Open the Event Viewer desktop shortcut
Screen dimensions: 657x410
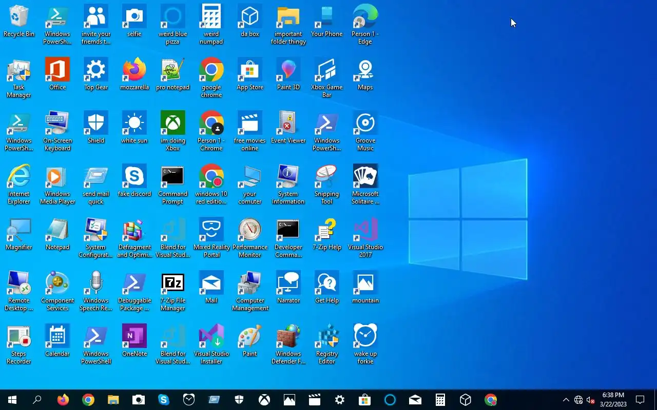288,128
